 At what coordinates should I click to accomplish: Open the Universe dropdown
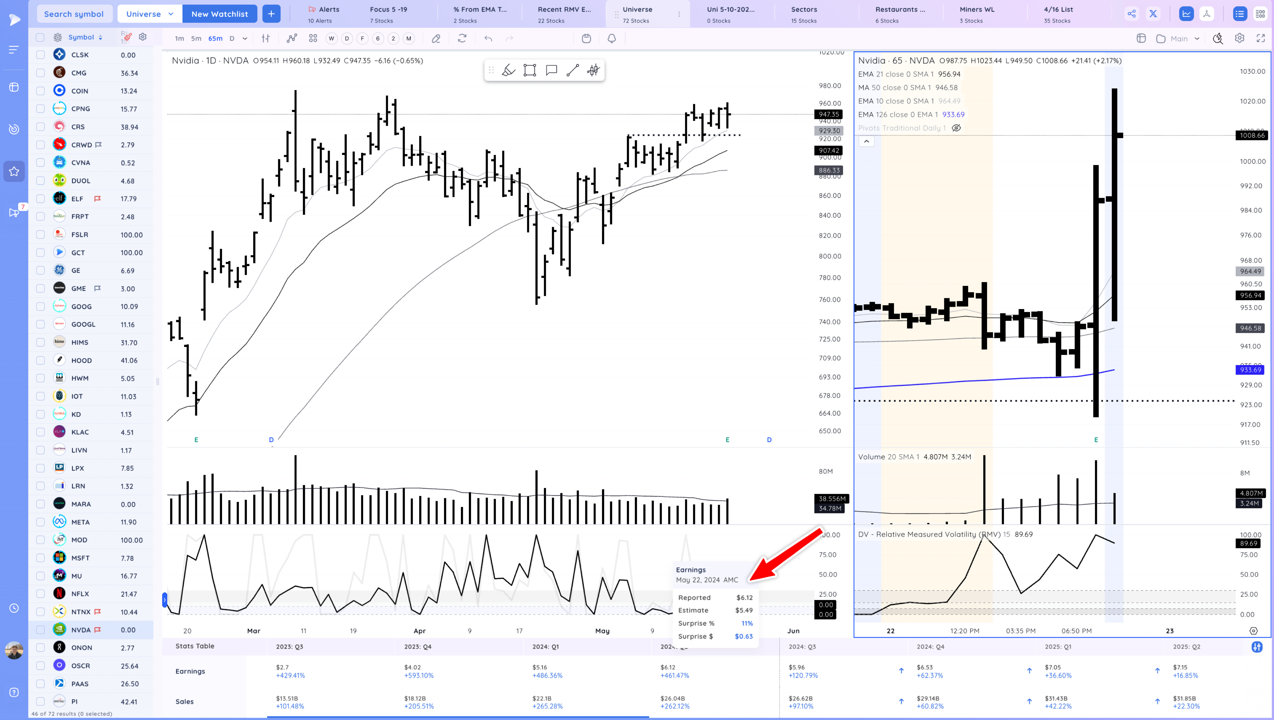tap(150, 14)
